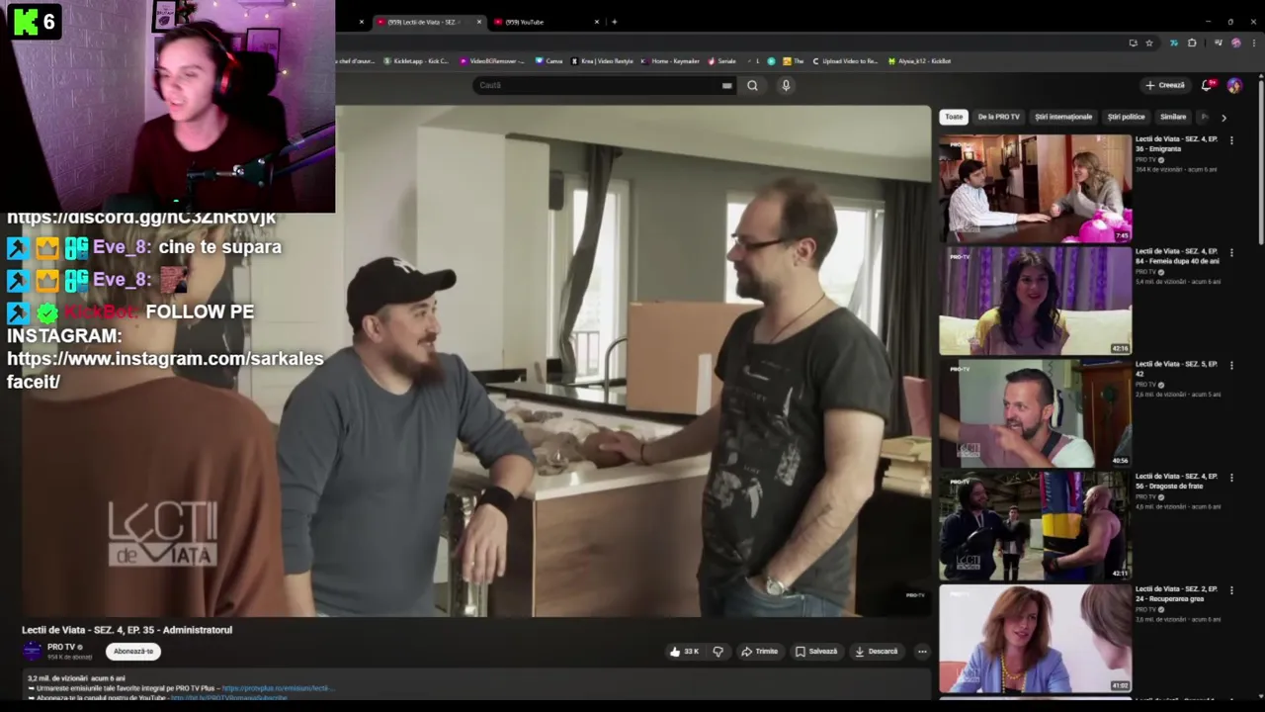Click the EP. 36 - Emigranta video title
Viewport: 1265px width, 712px height.
[1176, 144]
